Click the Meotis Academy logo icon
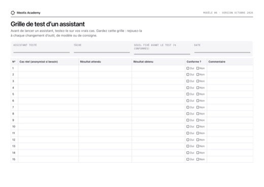Screen dimensions: 264x187 13,13
